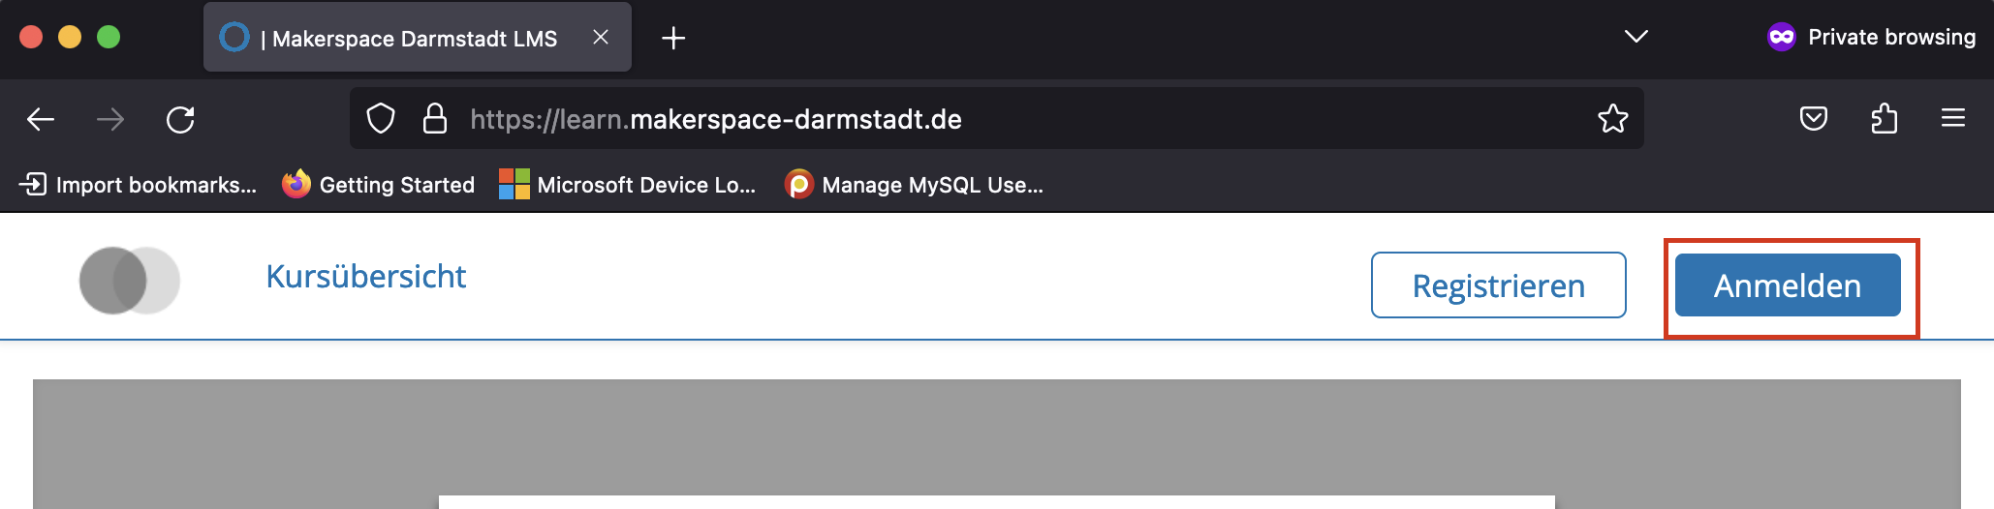Click the Makerspace logo circles

[x=130, y=281]
